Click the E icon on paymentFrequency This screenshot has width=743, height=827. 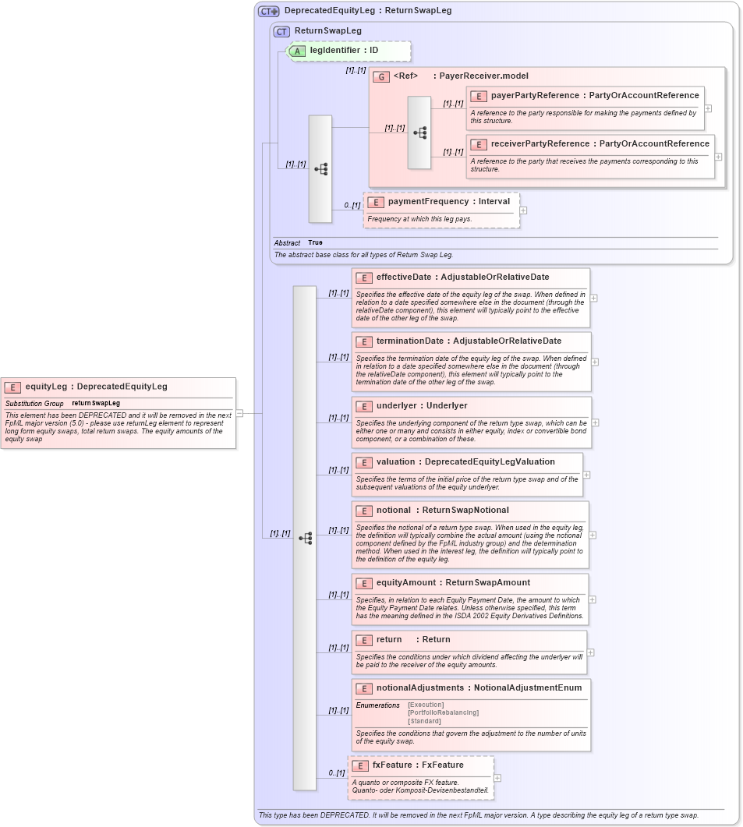coord(376,202)
